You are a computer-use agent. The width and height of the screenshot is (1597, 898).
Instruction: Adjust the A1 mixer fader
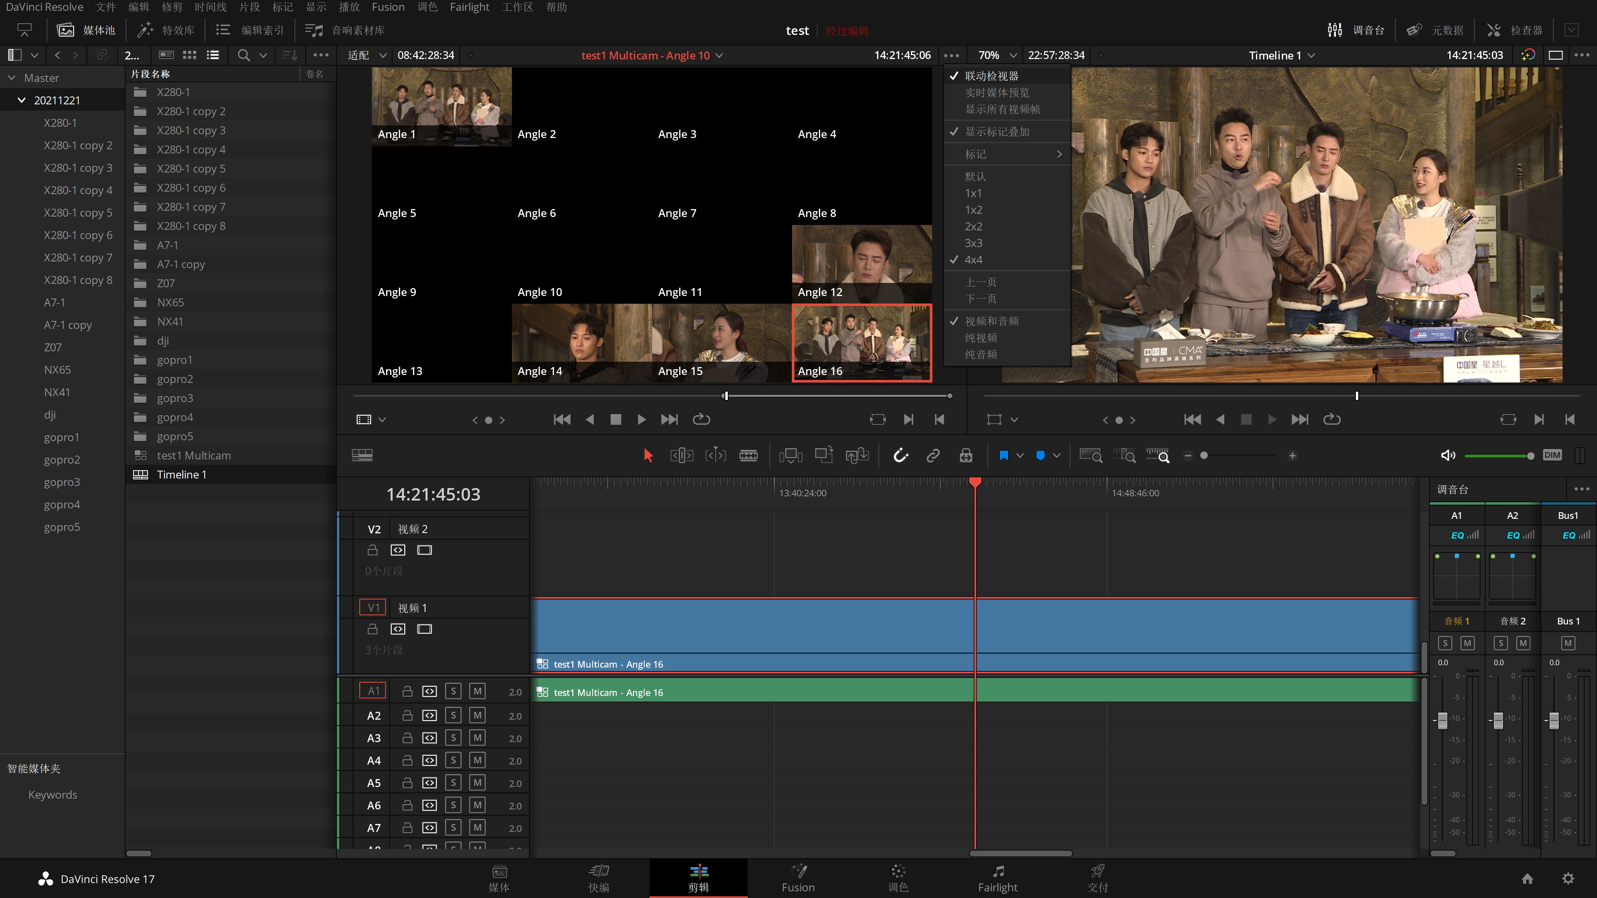pyautogui.click(x=1443, y=720)
